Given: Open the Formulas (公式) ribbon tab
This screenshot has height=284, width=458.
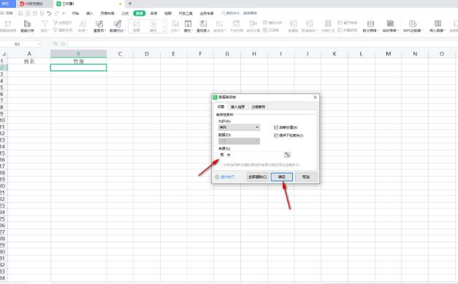Looking at the screenshot, I should click(125, 13).
